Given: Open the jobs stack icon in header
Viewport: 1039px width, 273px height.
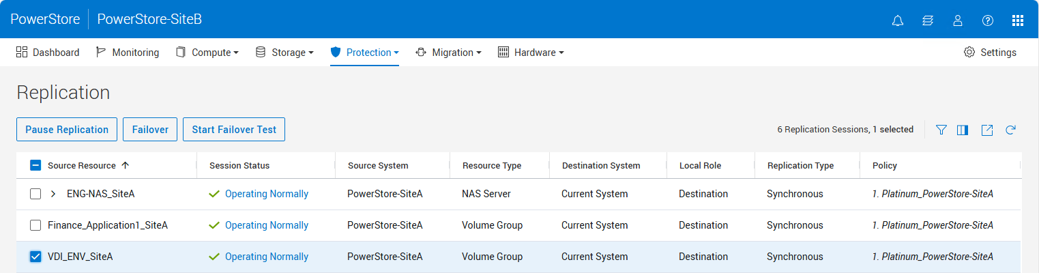Looking at the screenshot, I should coord(928,20).
